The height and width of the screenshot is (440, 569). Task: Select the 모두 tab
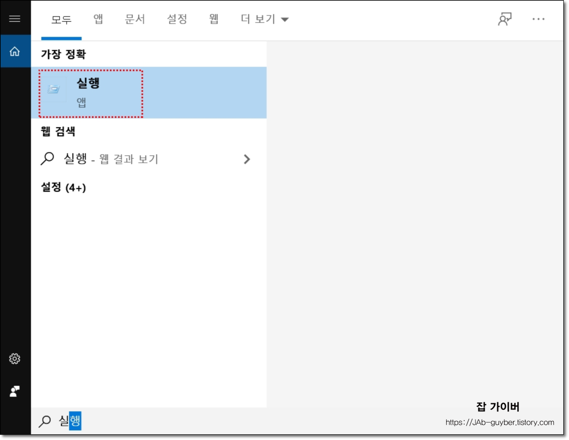(61, 19)
